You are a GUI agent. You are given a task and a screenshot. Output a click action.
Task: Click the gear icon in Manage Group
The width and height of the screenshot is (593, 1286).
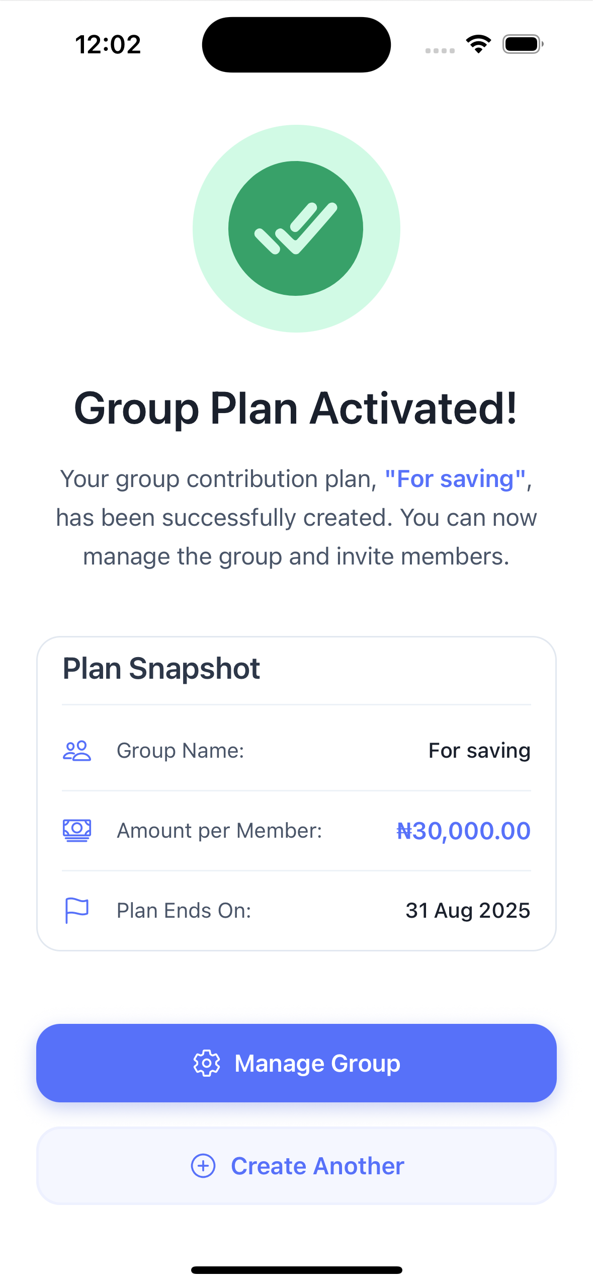click(x=207, y=1063)
